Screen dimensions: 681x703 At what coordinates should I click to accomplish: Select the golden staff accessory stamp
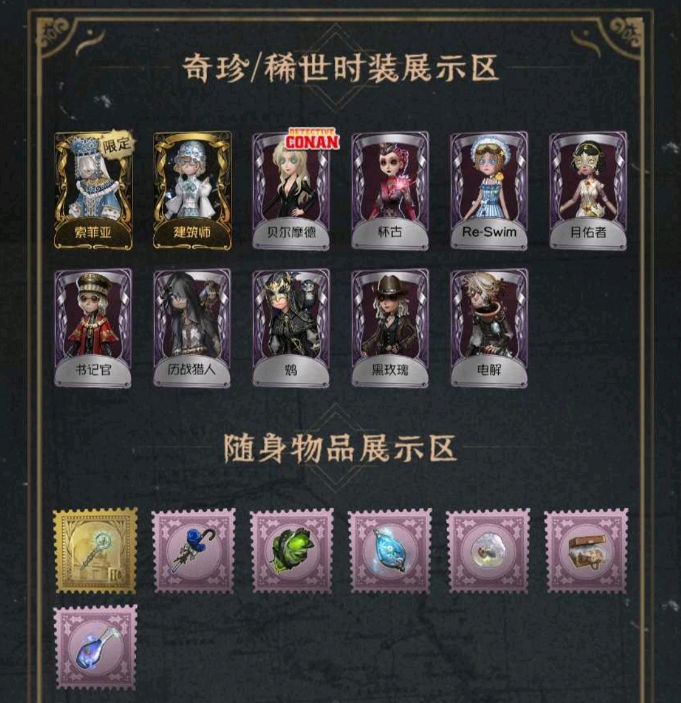[x=95, y=551]
